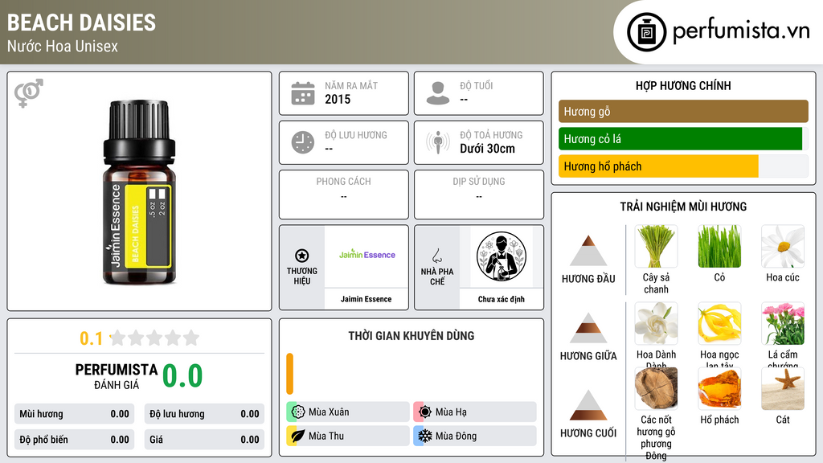Open the Jaimin Essence brand name link

tap(366, 299)
